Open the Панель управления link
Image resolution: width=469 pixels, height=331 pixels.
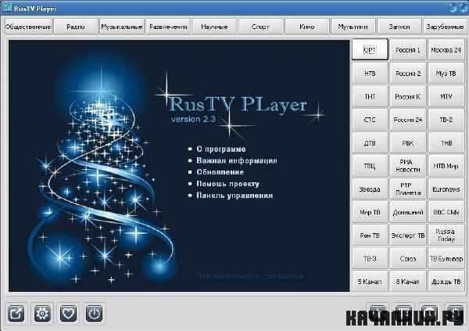coord(234,196)
